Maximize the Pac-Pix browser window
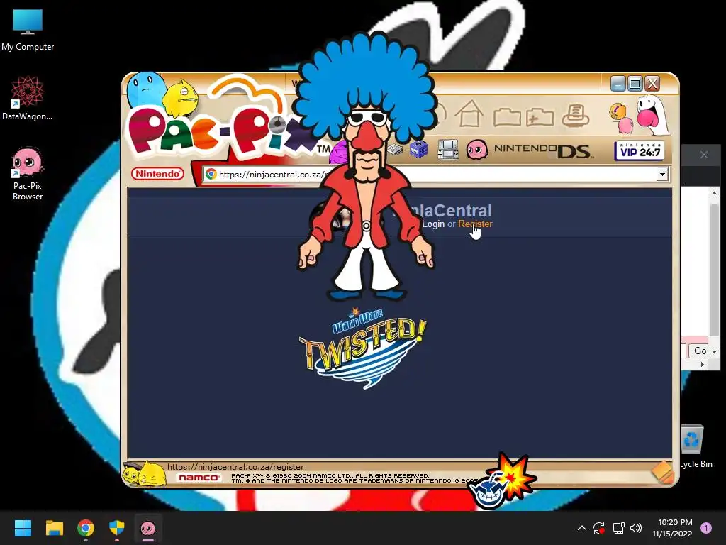The image size is (726, 545). pos(635,84)
